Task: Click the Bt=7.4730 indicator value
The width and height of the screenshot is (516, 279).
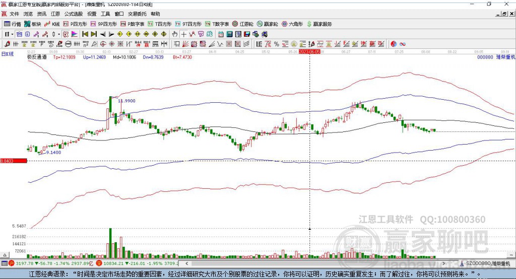Action: [x=182, y=57]
